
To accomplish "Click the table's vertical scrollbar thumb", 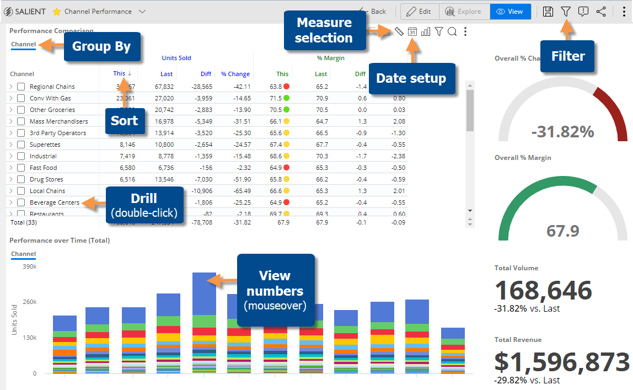I will tap(470, 110).
